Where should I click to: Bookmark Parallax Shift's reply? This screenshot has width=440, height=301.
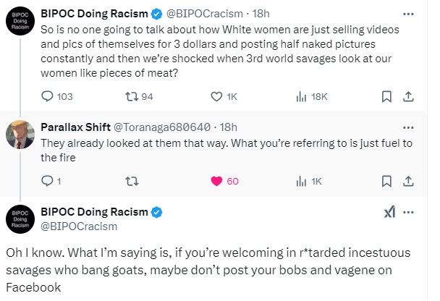pyautogui.click(x=386, y=181)
